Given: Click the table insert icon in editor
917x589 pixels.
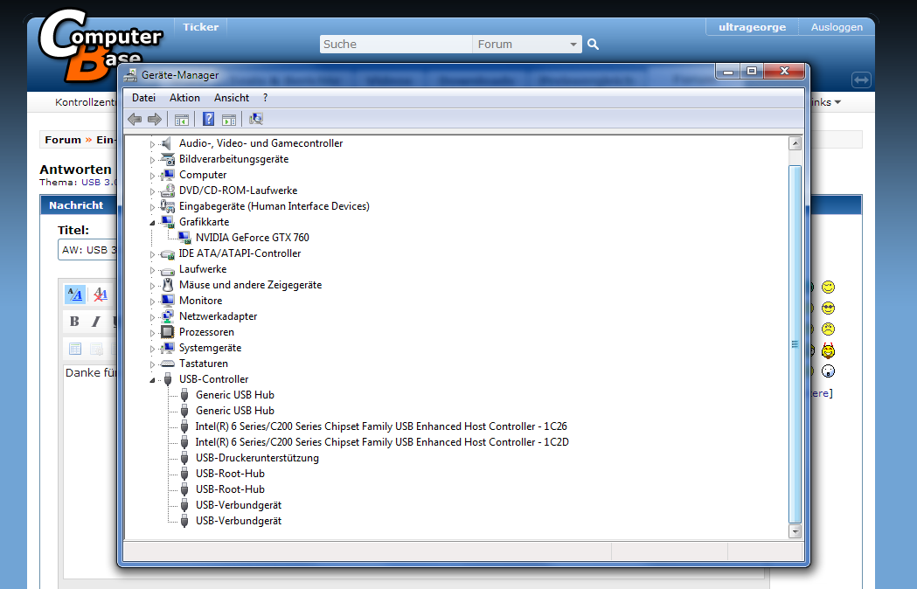Looking at the screenshot, I should pyautogui.click(x=75, y=349).
